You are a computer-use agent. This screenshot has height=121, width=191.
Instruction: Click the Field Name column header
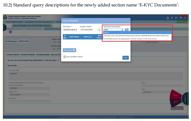point(74,37)
